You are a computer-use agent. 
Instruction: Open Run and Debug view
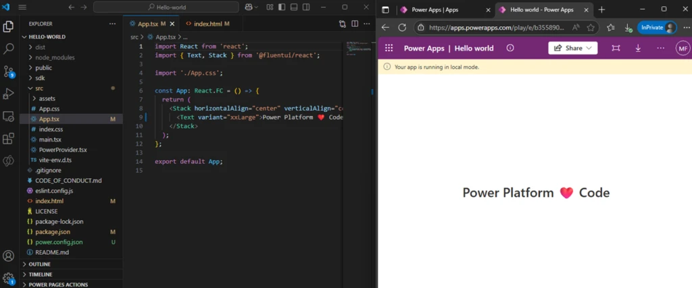pyautogui.click(x=9, y=94)
